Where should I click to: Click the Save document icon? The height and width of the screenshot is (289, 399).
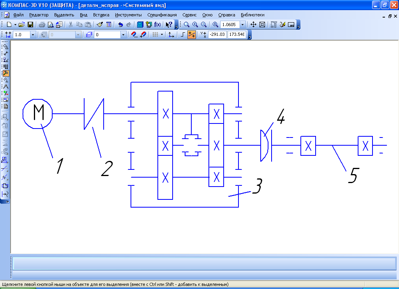click(x=30, y=25)
